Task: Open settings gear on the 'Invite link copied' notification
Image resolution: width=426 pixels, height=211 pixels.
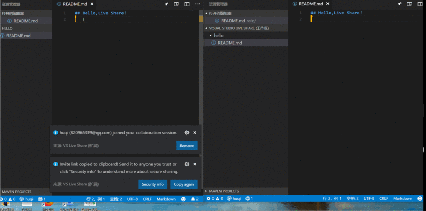Action: pos(187,164)
